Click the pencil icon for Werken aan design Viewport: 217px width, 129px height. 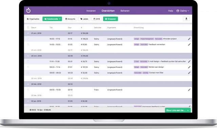[189, 67]
